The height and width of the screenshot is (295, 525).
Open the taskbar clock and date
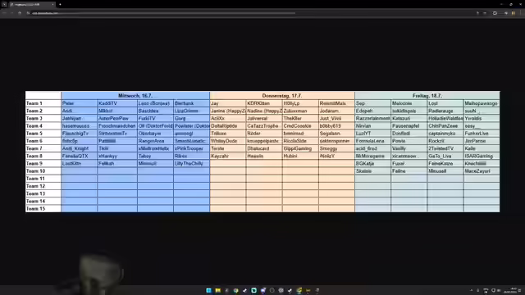pyautogui.click(x=510, y=290)
